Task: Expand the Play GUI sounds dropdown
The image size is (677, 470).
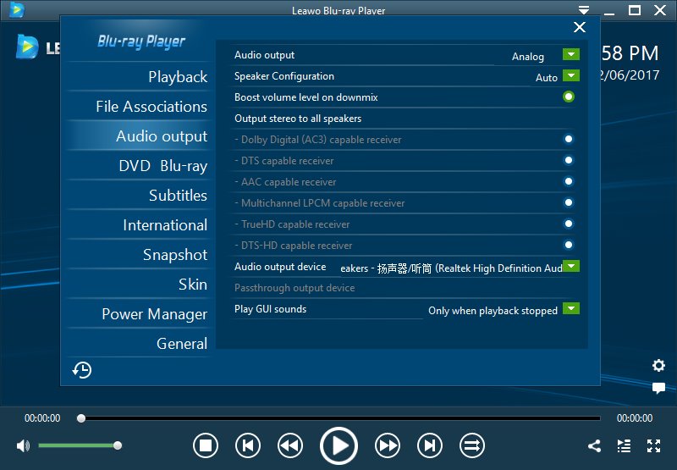Action: coord(570,308)
